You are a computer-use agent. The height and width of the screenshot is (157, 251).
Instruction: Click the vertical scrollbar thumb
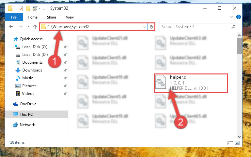click(x=239, y=46)
